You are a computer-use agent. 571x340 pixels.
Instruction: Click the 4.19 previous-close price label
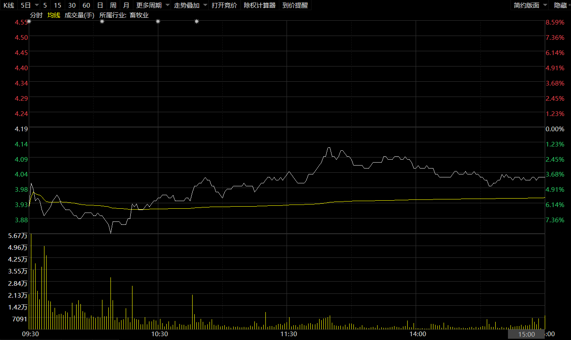pyautogui.click(x=21, y=129)
